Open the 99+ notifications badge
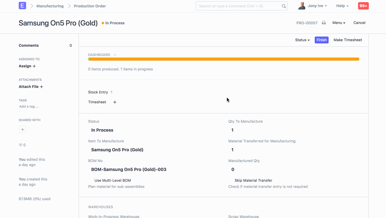Image resolution: width=386 pixels, height=218 pixels. click(363, 6)
